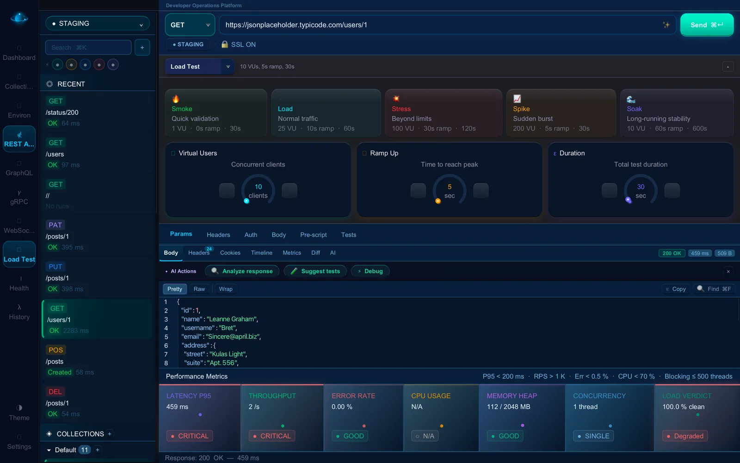Open the response Cookies tab

230,253
